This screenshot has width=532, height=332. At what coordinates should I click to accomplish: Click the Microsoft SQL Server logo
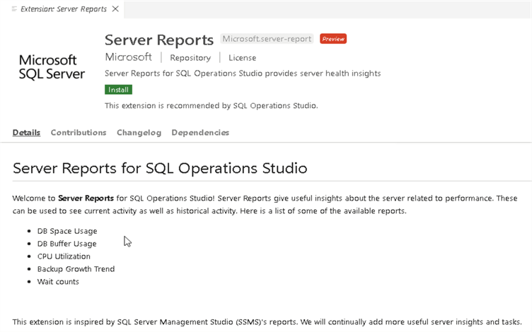(x=52, y=67)
